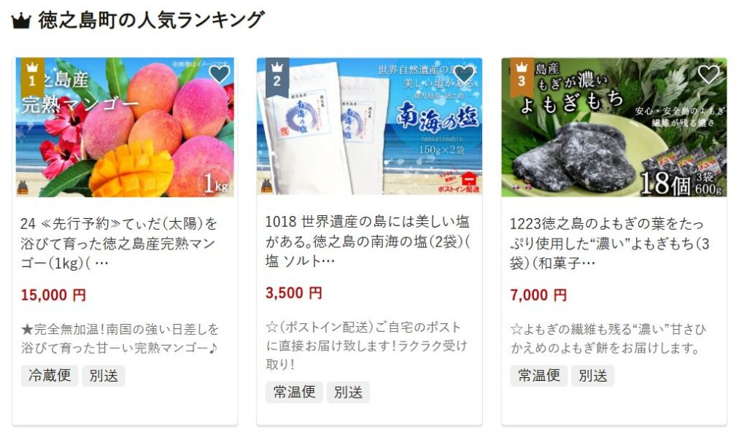
Task: Open the 徳之島産完熟マンゴー(1kg) title link
Action: 119,243
